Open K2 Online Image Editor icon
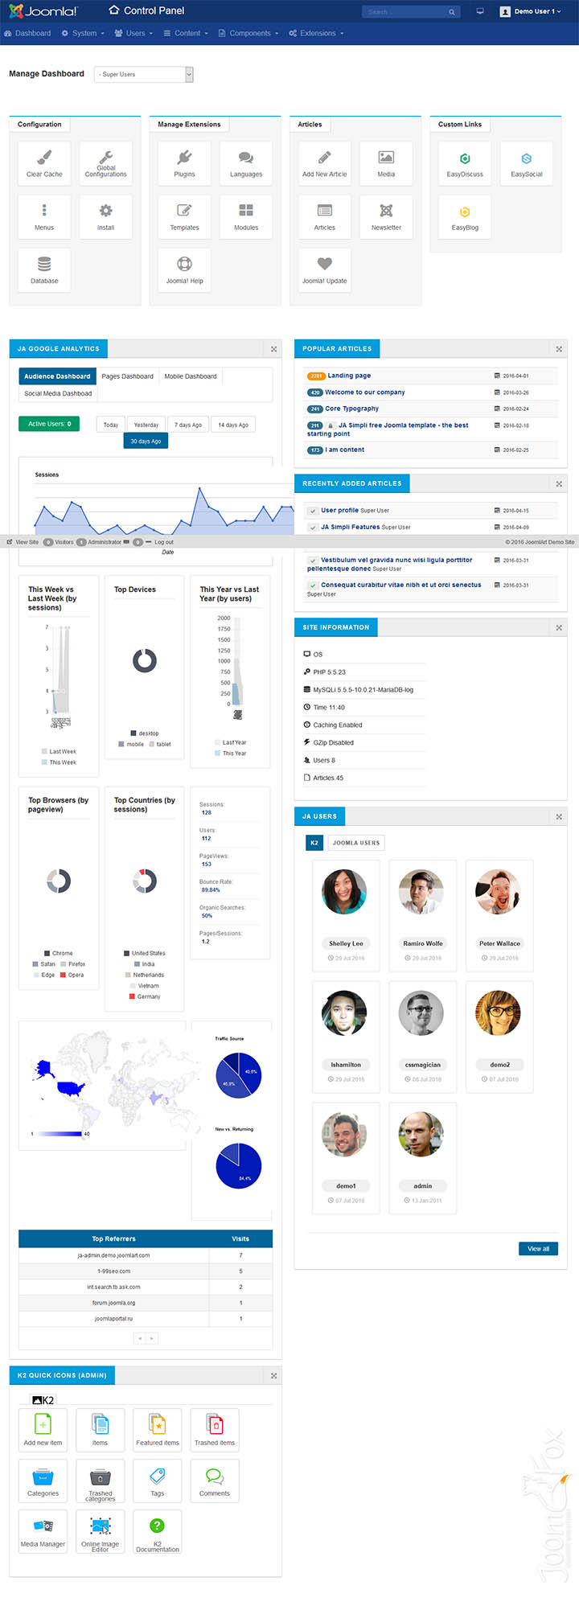The image size is (579, 1606). pos(100,1532)
